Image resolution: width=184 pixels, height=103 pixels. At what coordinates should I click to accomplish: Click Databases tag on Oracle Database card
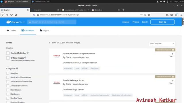(x=95, y=68)
